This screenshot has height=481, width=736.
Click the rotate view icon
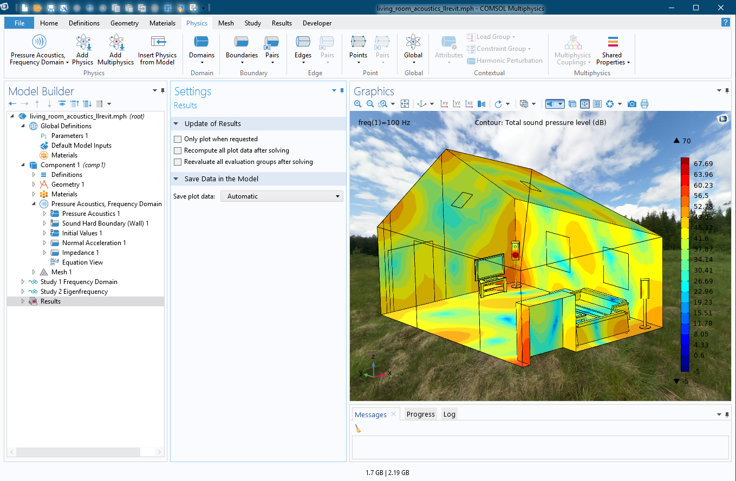pos(499,104)
